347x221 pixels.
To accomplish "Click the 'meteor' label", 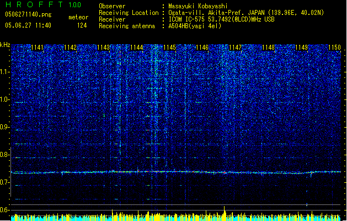I will pyautogui.click(x=78, y=17).
